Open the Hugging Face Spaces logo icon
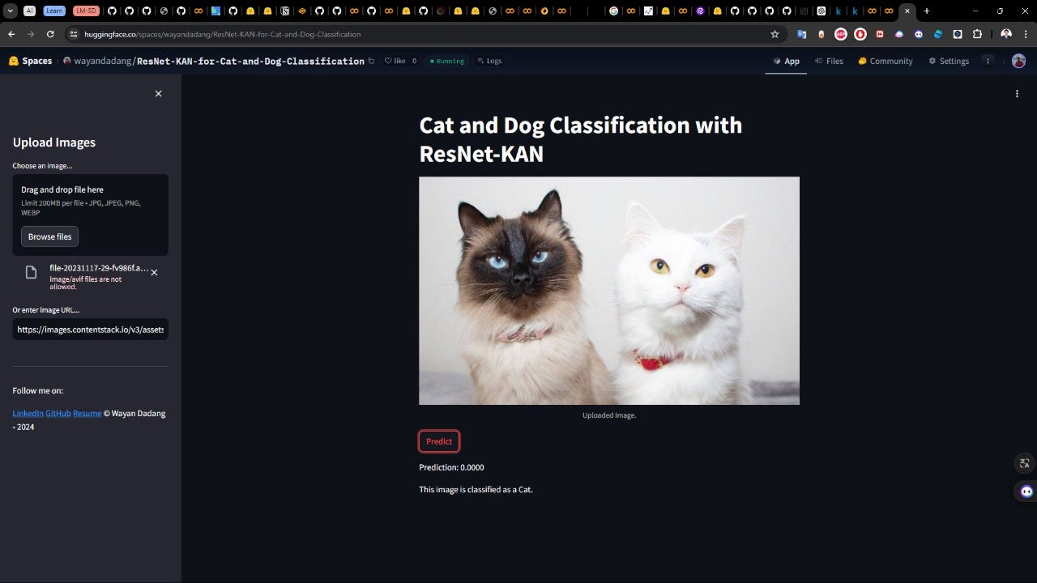Viewport: 1037px width, 583px height. click(x=14, y=61)
